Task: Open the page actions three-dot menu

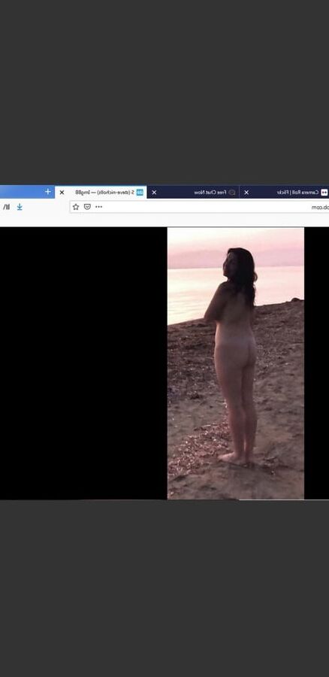Action: coord(98,207)
